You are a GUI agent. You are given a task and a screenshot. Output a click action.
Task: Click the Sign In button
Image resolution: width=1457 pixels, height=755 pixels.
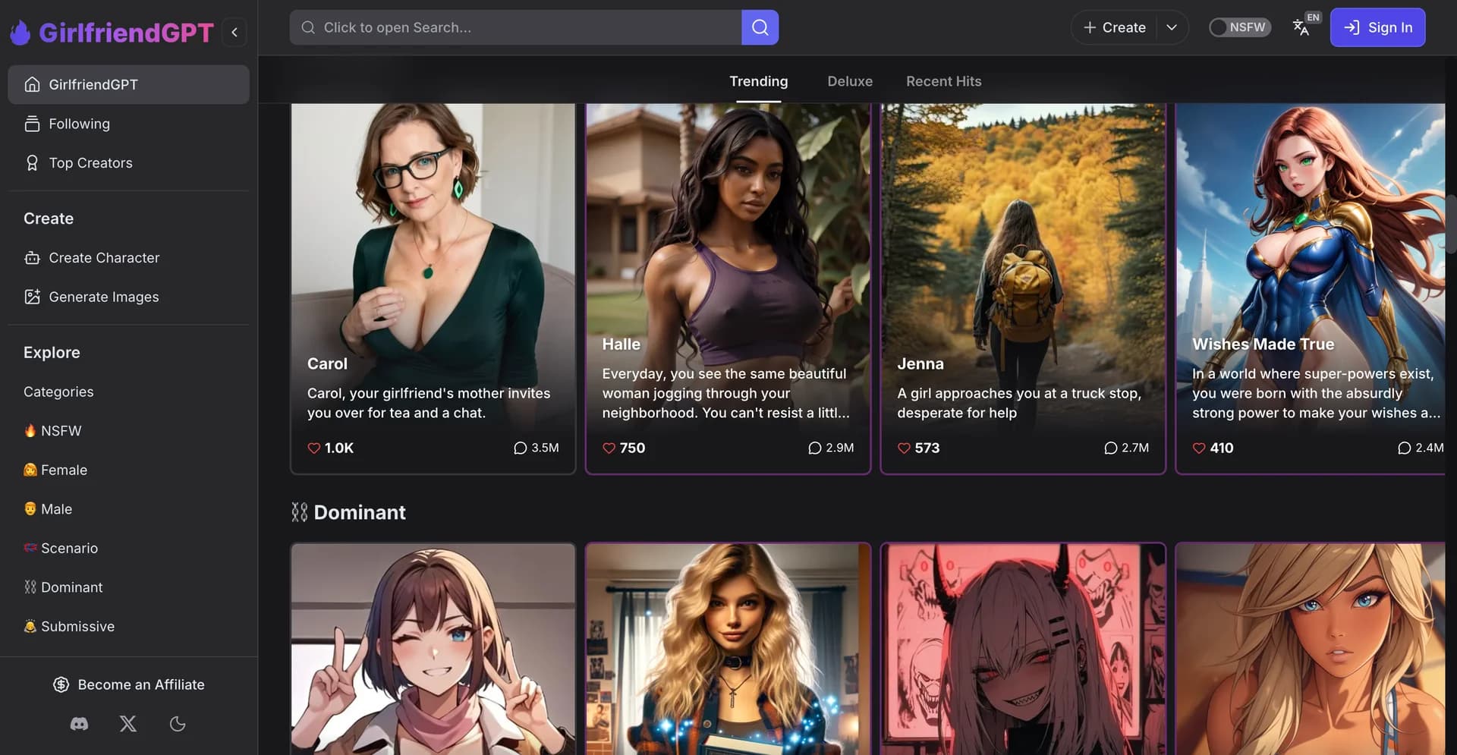1377,27
